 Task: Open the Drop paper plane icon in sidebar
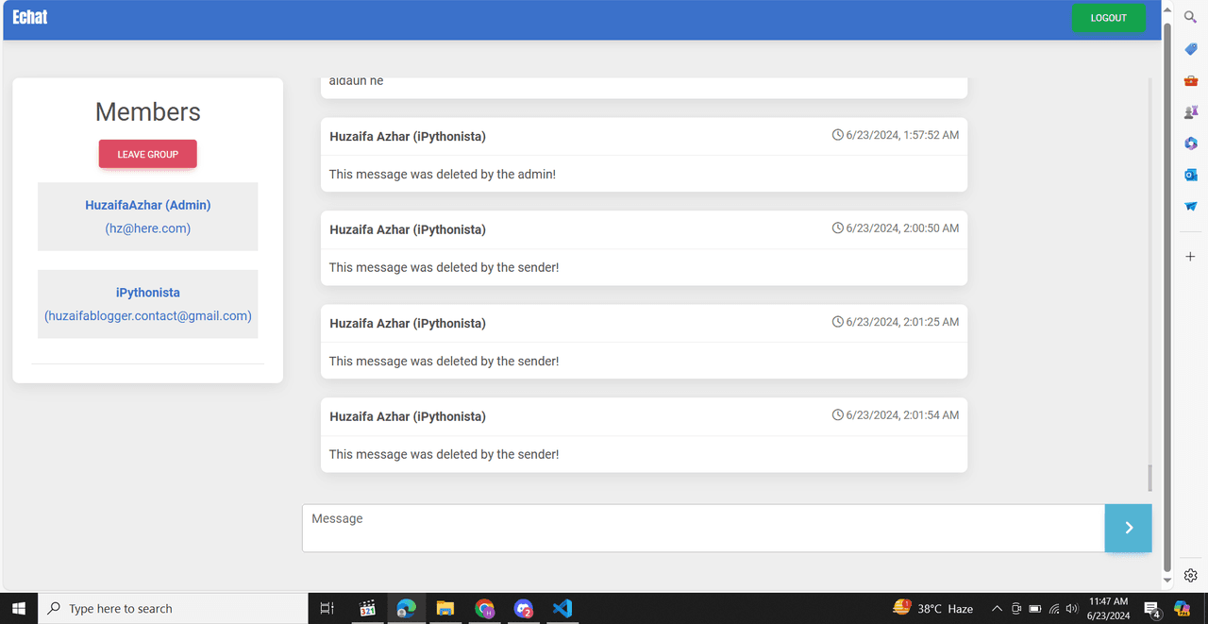pos(1191,206)
